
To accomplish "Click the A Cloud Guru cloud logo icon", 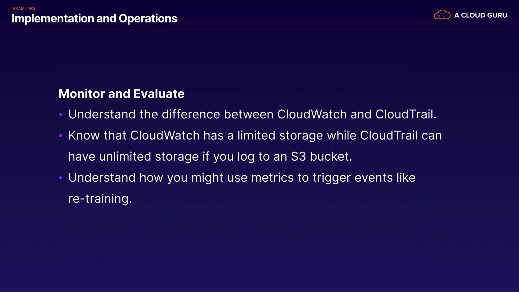I will click(x=442, y=15).
